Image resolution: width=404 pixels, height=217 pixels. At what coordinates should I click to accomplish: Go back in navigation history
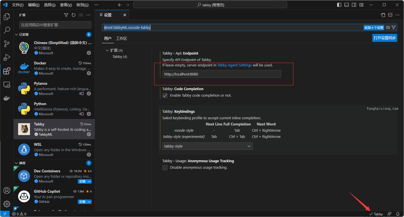120,5
